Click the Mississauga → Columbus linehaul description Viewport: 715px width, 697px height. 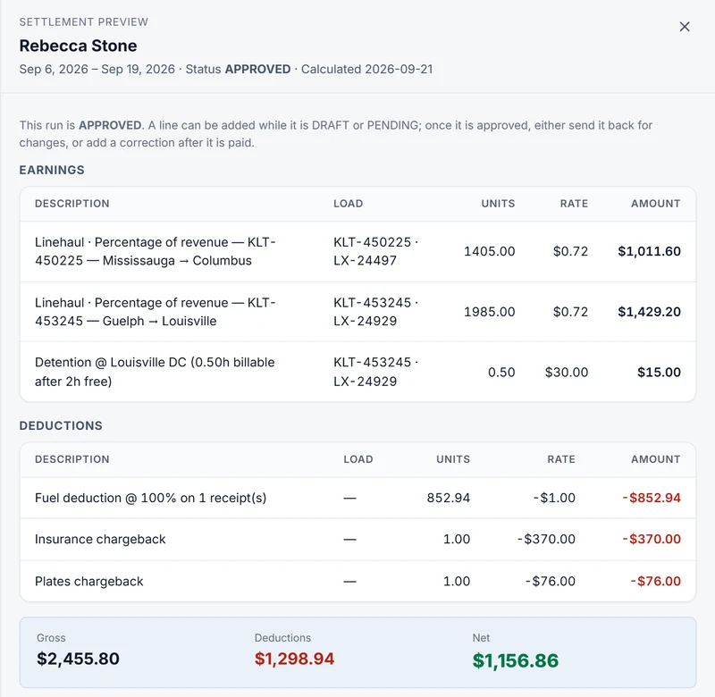[x=155, y=251]
